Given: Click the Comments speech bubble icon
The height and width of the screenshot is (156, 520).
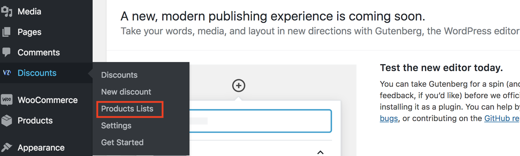Looking at the screenshot, I should (6, 52).
